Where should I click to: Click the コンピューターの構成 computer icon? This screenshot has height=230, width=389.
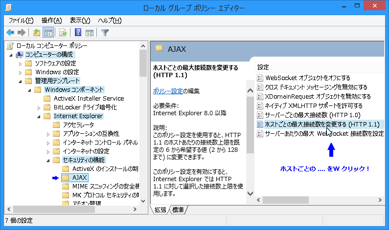point(20,55)
